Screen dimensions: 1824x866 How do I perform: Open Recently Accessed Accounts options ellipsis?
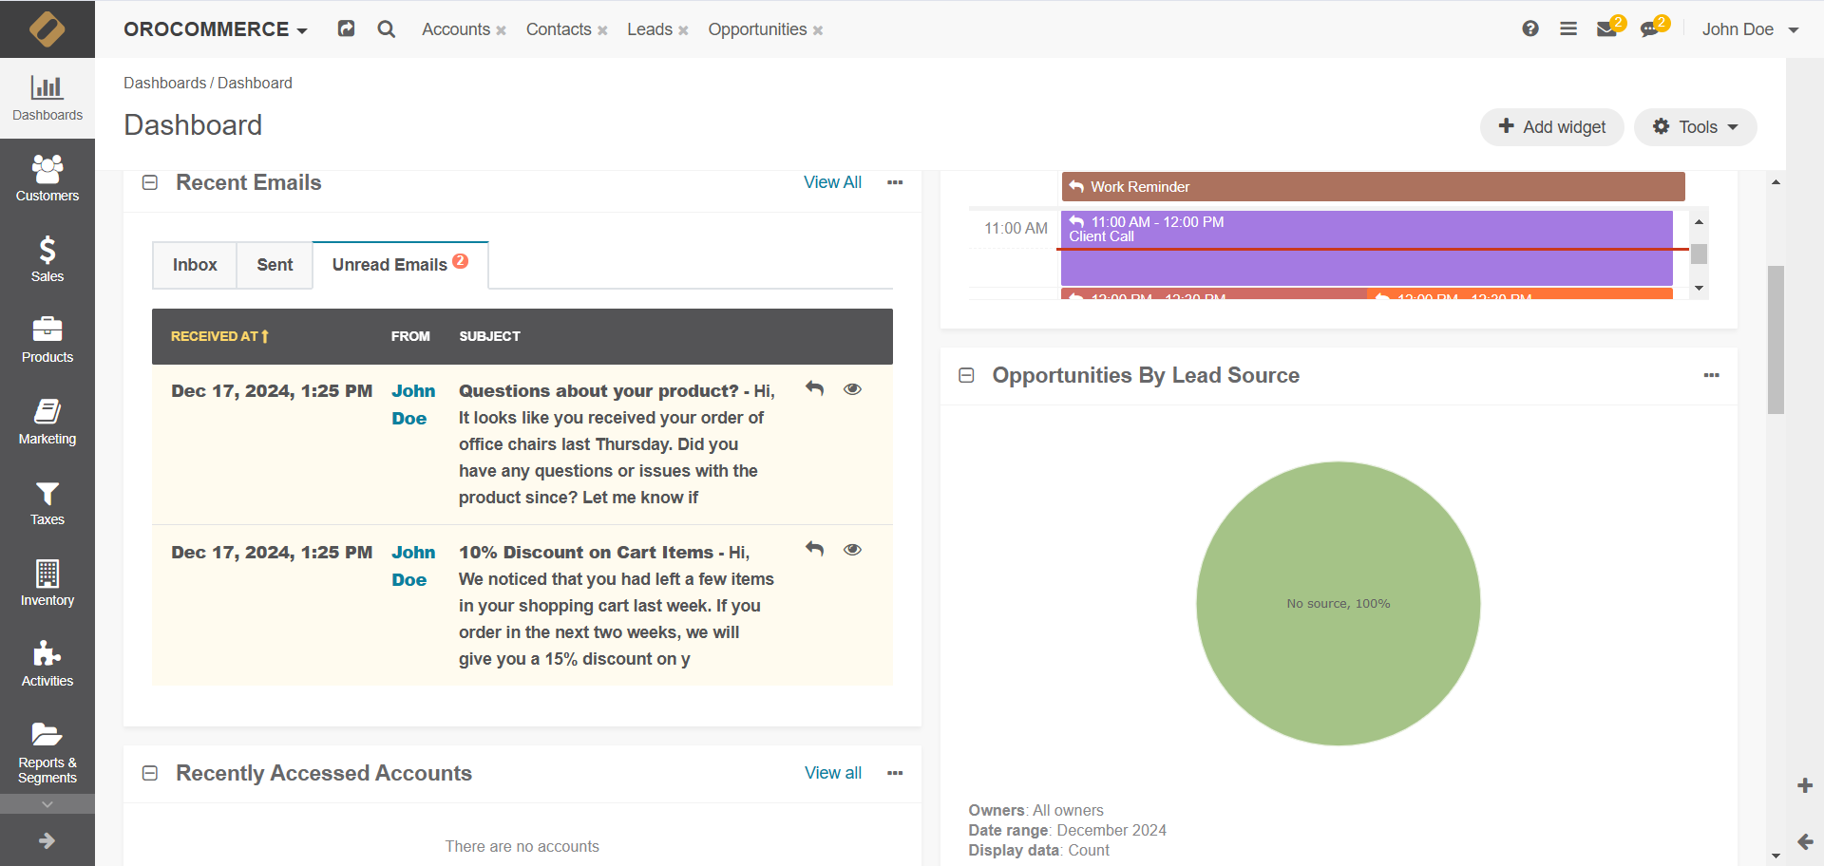895,773
